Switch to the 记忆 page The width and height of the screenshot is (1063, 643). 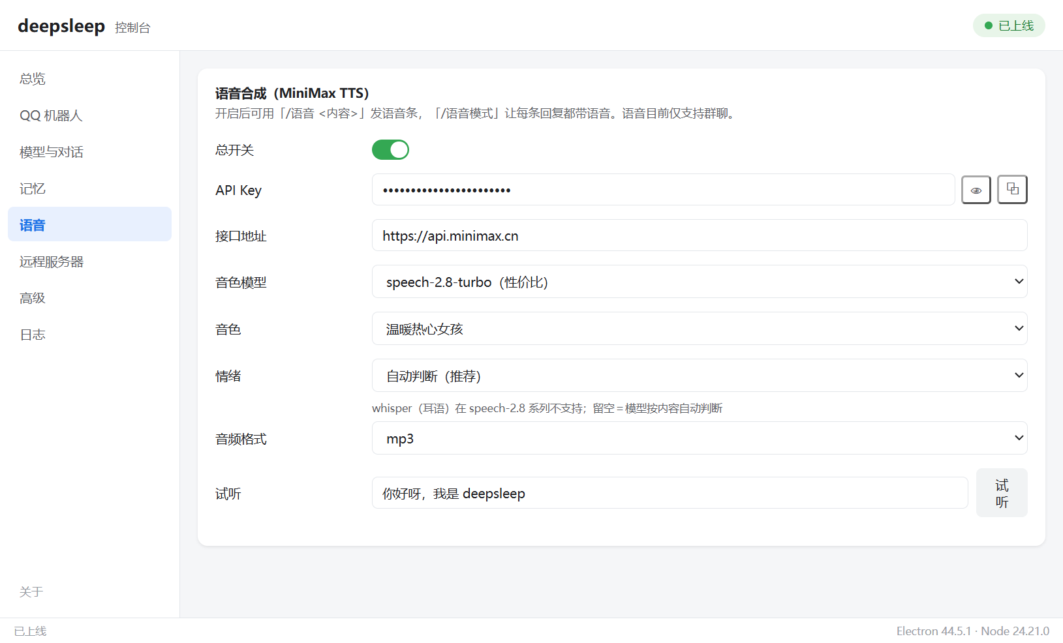89,188
